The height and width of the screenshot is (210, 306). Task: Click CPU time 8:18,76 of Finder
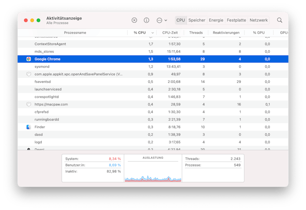174,127
